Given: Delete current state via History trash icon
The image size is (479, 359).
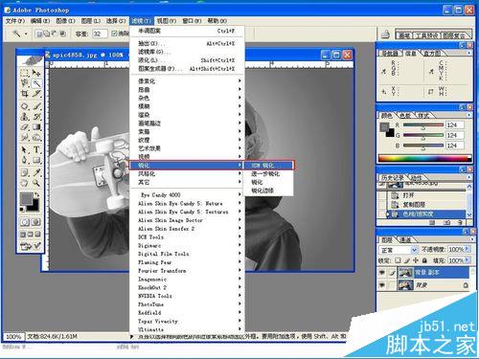Looking at the screenshot, I should click(460, 222).
